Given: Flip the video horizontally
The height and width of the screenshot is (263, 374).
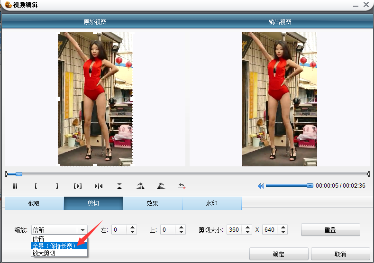Looking at the screenshot, I should 99,186.
